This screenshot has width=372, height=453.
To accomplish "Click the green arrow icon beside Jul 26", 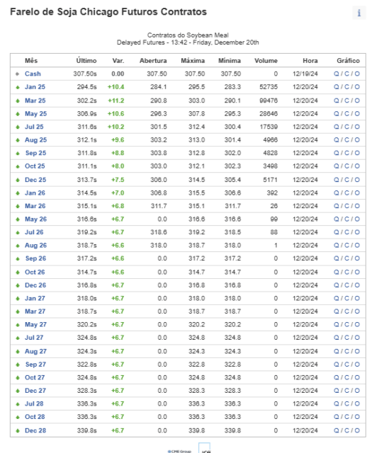I will (18, 233).
